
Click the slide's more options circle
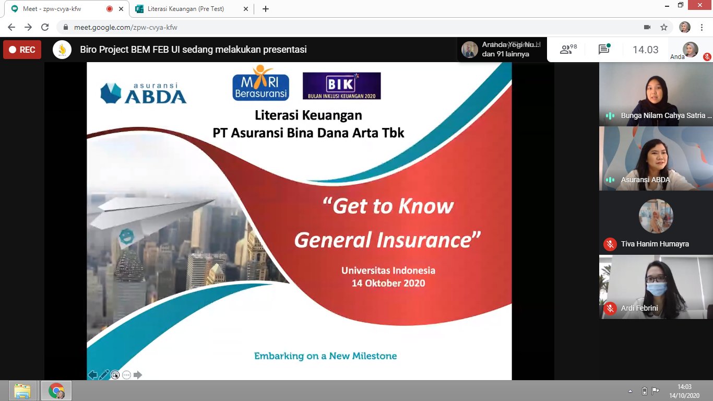[x=126, y=374]
